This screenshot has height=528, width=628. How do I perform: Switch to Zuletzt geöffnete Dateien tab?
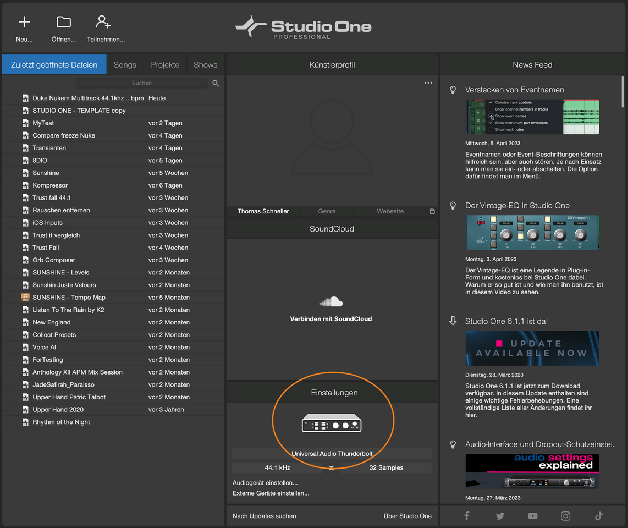(54, 64)
